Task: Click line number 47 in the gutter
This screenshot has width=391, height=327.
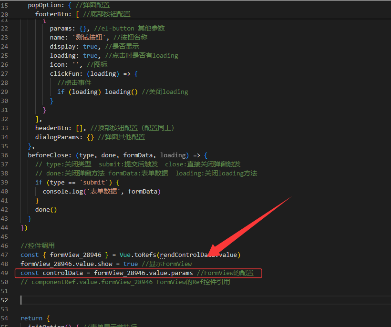Action: 4,255
